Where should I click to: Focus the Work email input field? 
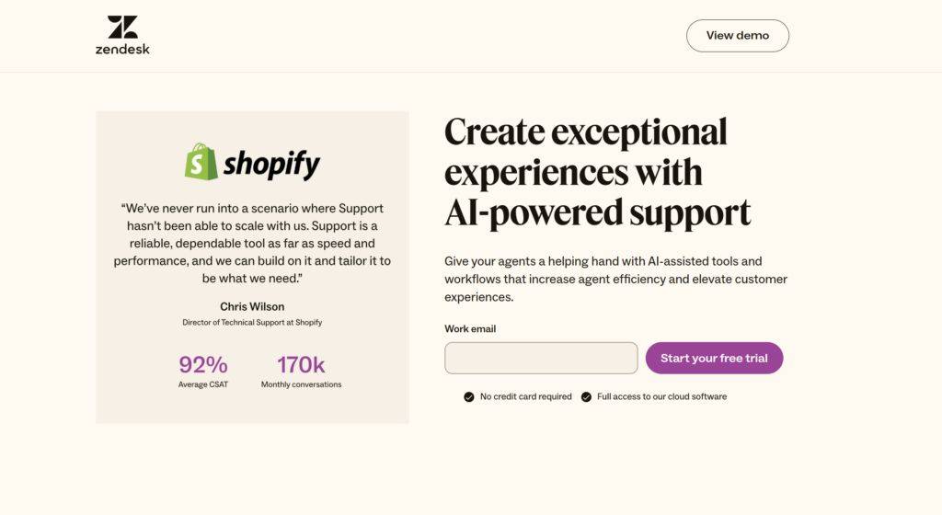tap(541, 359)
